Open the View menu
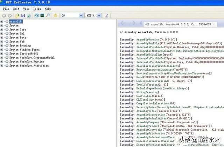 point(26,9)
